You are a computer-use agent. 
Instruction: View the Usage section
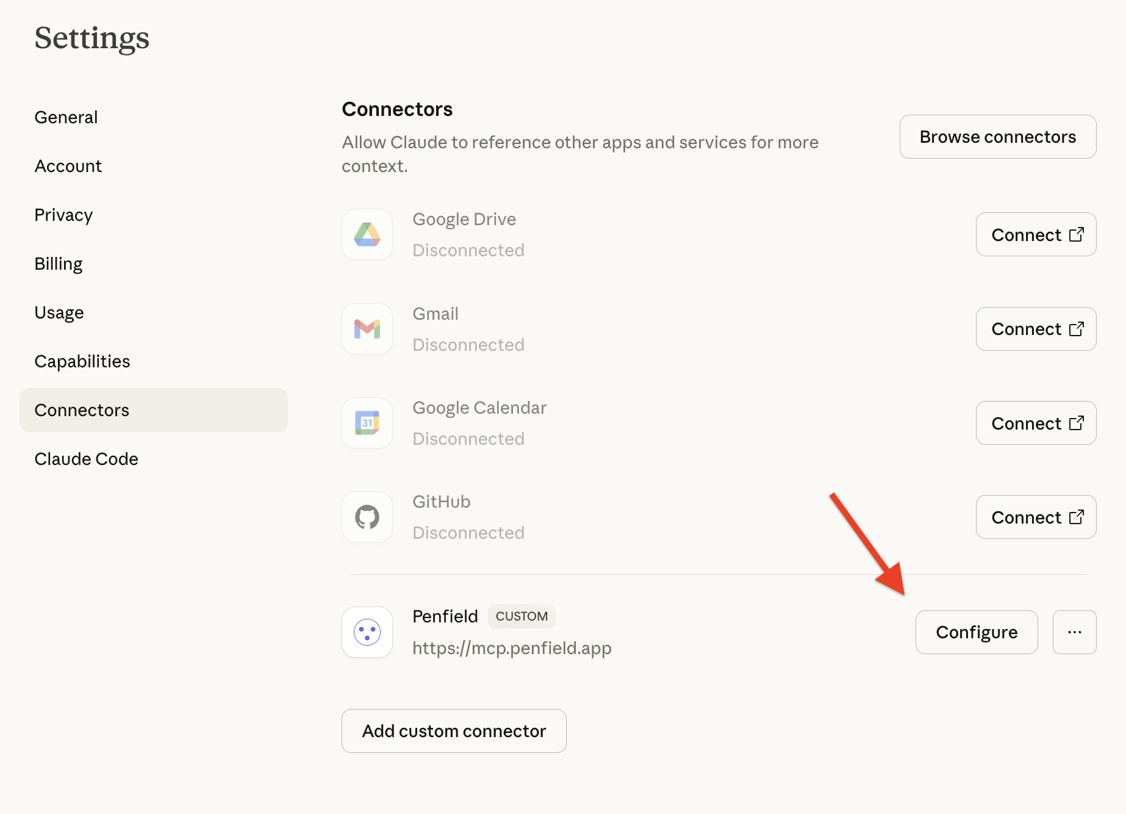(154, 312)
